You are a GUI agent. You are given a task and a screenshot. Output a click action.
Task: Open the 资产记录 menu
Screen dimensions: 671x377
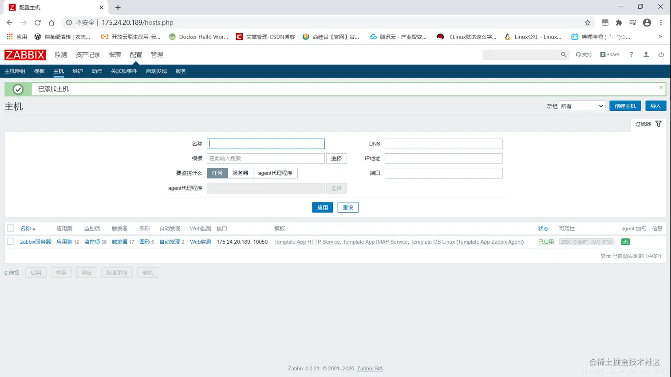click(88, 54)
